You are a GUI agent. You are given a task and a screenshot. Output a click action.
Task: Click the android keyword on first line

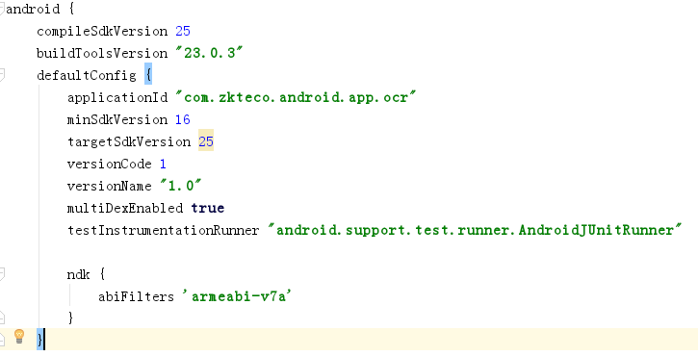(33, 9)
